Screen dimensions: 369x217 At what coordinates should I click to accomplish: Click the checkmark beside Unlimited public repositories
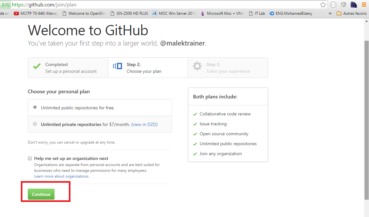point(195,144)
